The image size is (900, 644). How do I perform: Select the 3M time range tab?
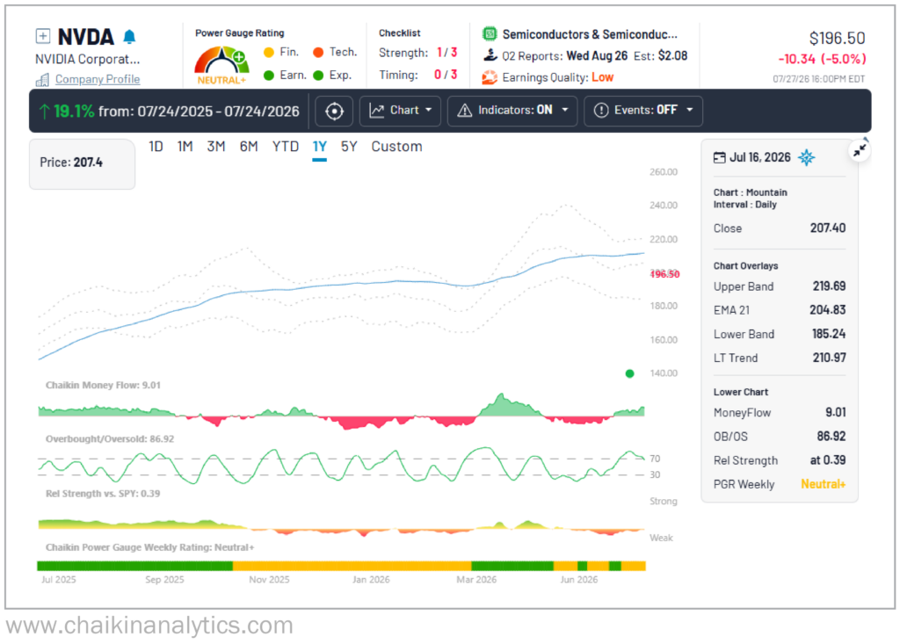[x=216, y=147]
